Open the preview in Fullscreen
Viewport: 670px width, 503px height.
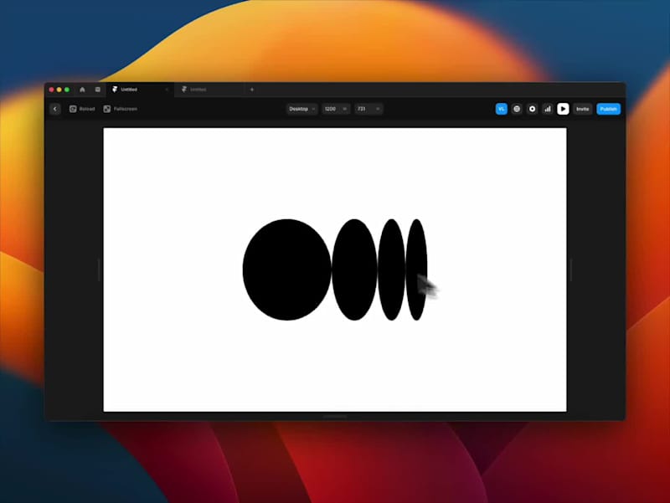(x=120, y=109)
